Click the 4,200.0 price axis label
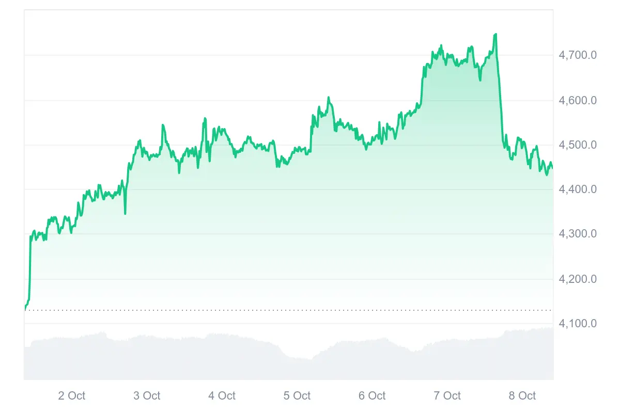Image resolution: width=620 pixels, height=413 pixels. (578, 279)
